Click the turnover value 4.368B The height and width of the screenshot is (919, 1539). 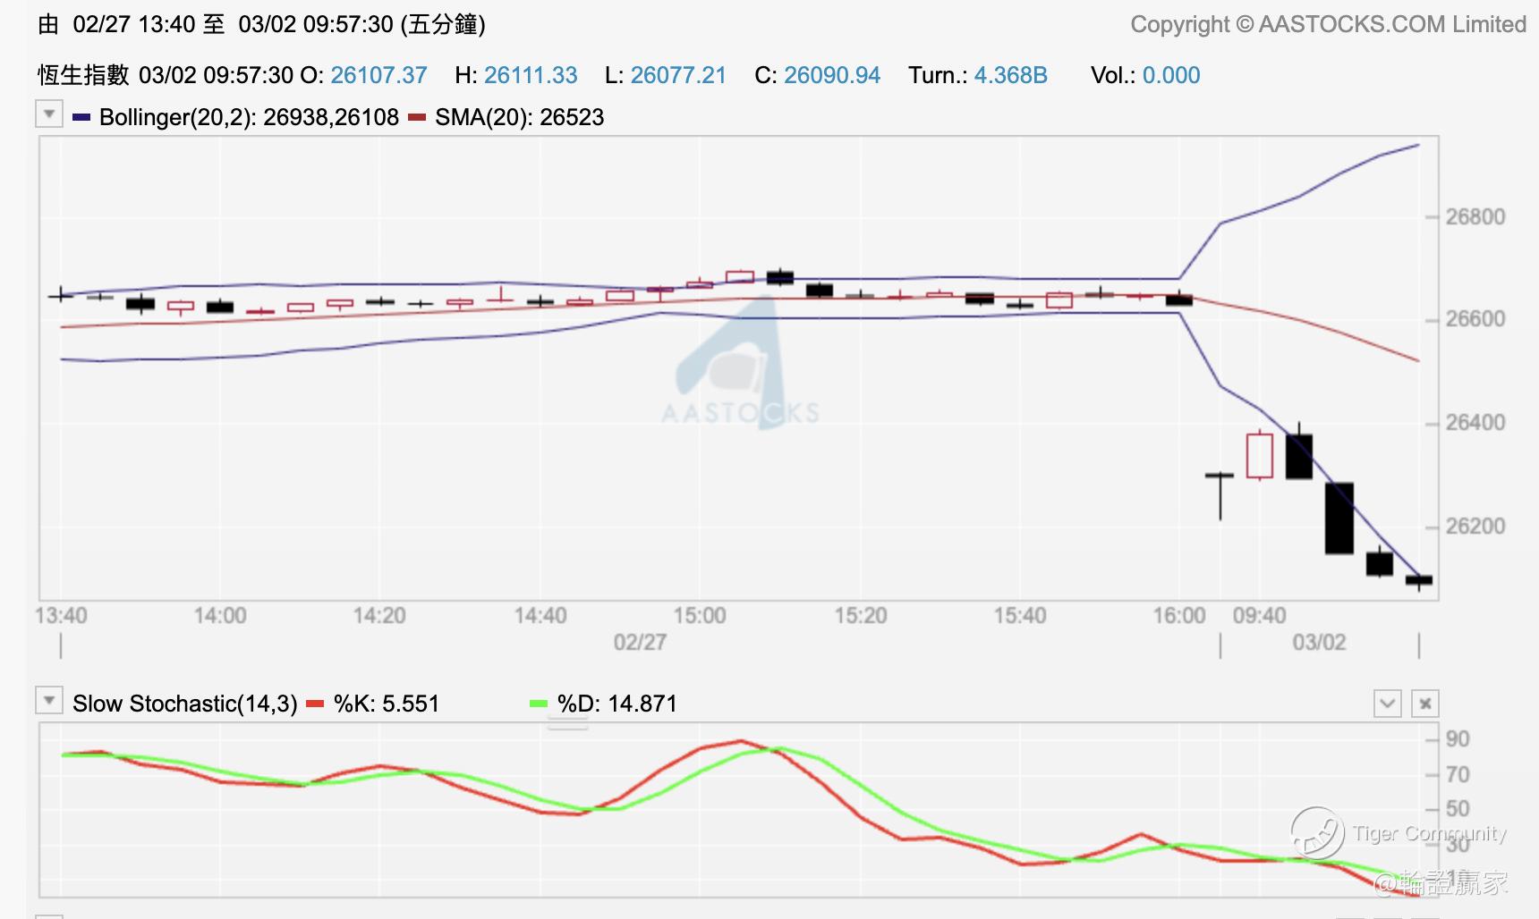click(1010, 75)
